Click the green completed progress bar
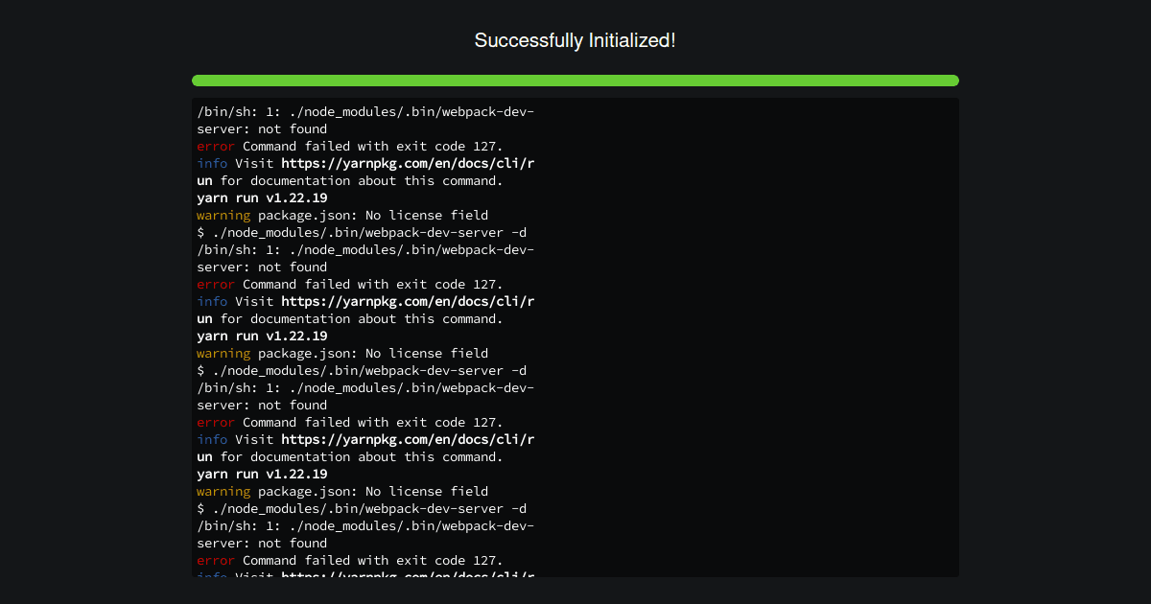Image resolution: width=1151 pixels, height=604 pixels. click(575, 81)
